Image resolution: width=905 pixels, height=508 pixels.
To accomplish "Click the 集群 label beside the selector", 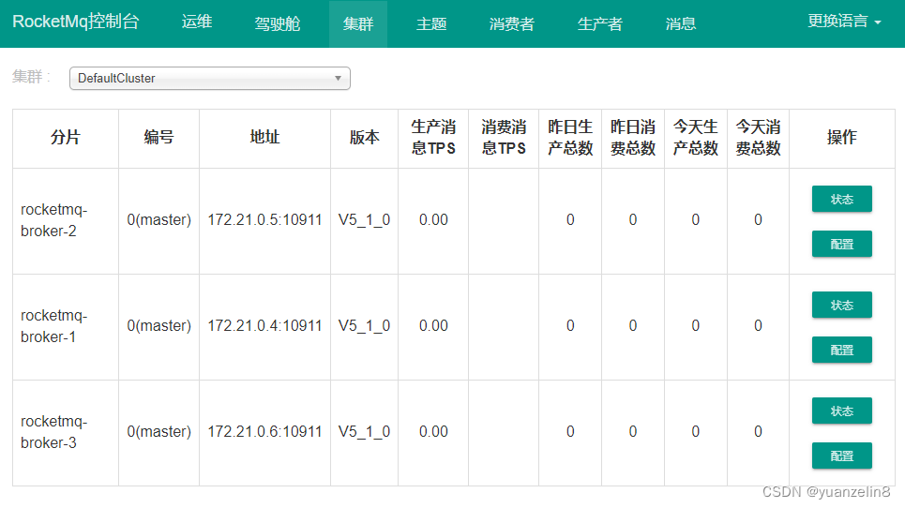I will [x=31, y=77].
